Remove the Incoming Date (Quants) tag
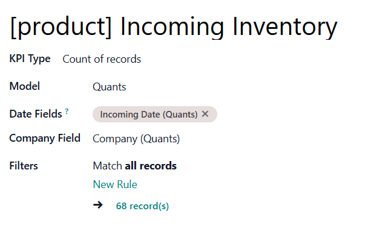Image resolution: width=374 pixels, height=246 pixels. pyautogui.click(x=205, y=114)
